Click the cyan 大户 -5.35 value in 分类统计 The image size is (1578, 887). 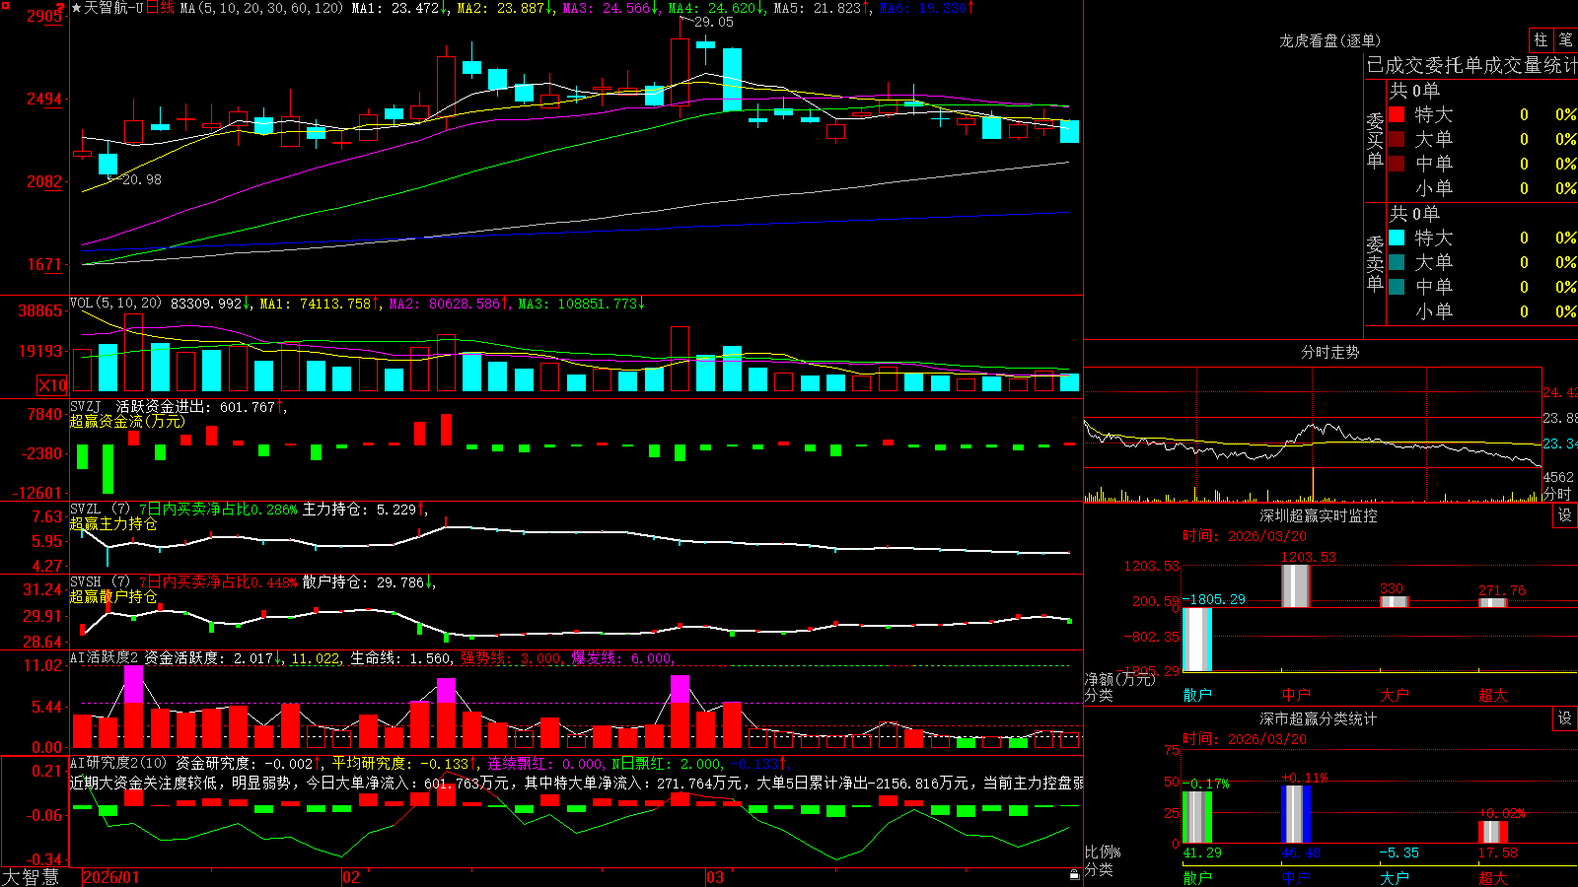[x=1399, y=853]
